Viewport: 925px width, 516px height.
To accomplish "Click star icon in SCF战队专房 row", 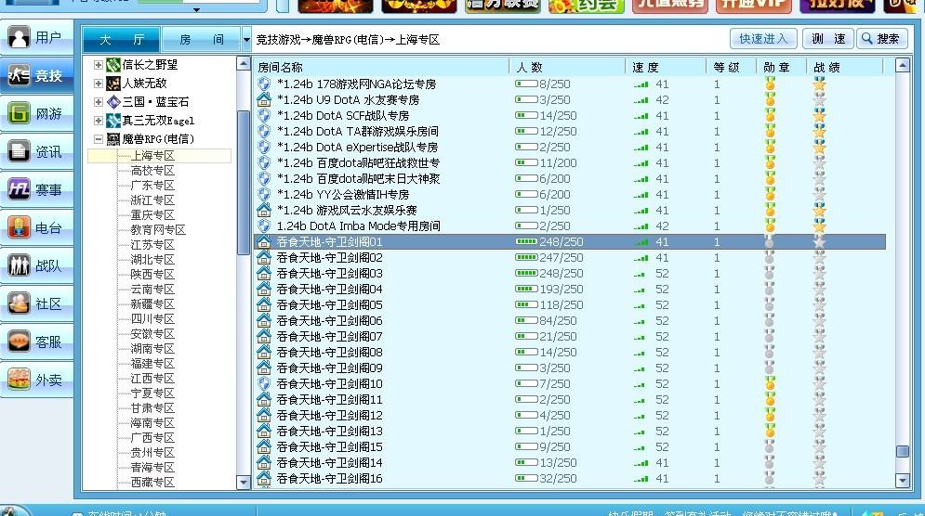I will (819, 115).
